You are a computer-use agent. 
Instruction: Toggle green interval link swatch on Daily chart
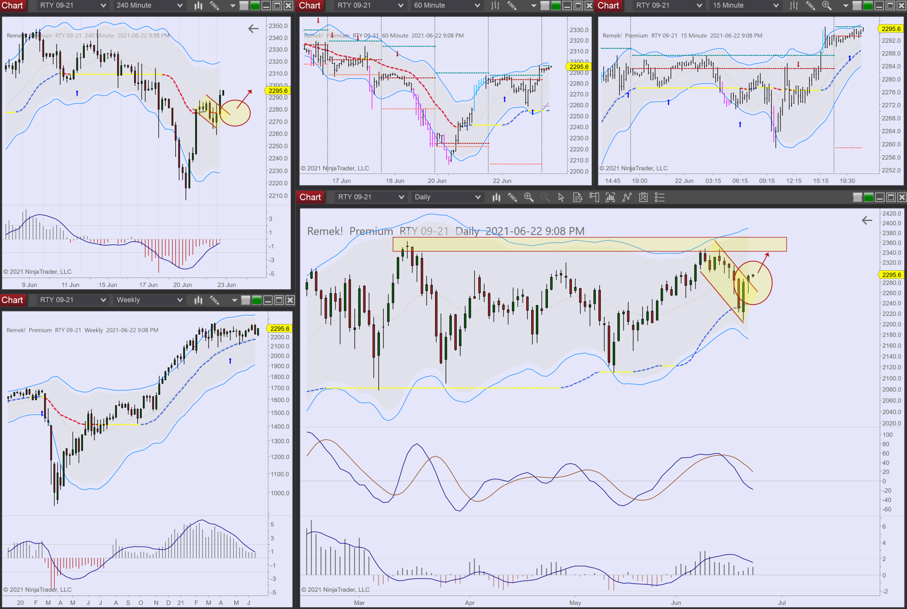(869, 197)
